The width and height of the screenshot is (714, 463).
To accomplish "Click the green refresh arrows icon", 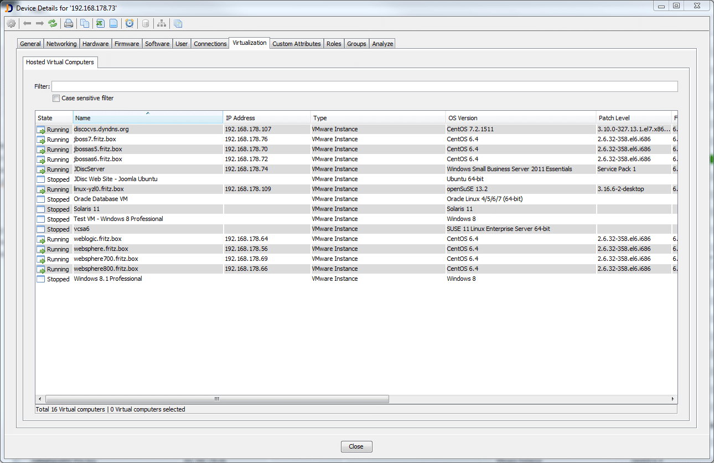I will click(x=53, y=23).
